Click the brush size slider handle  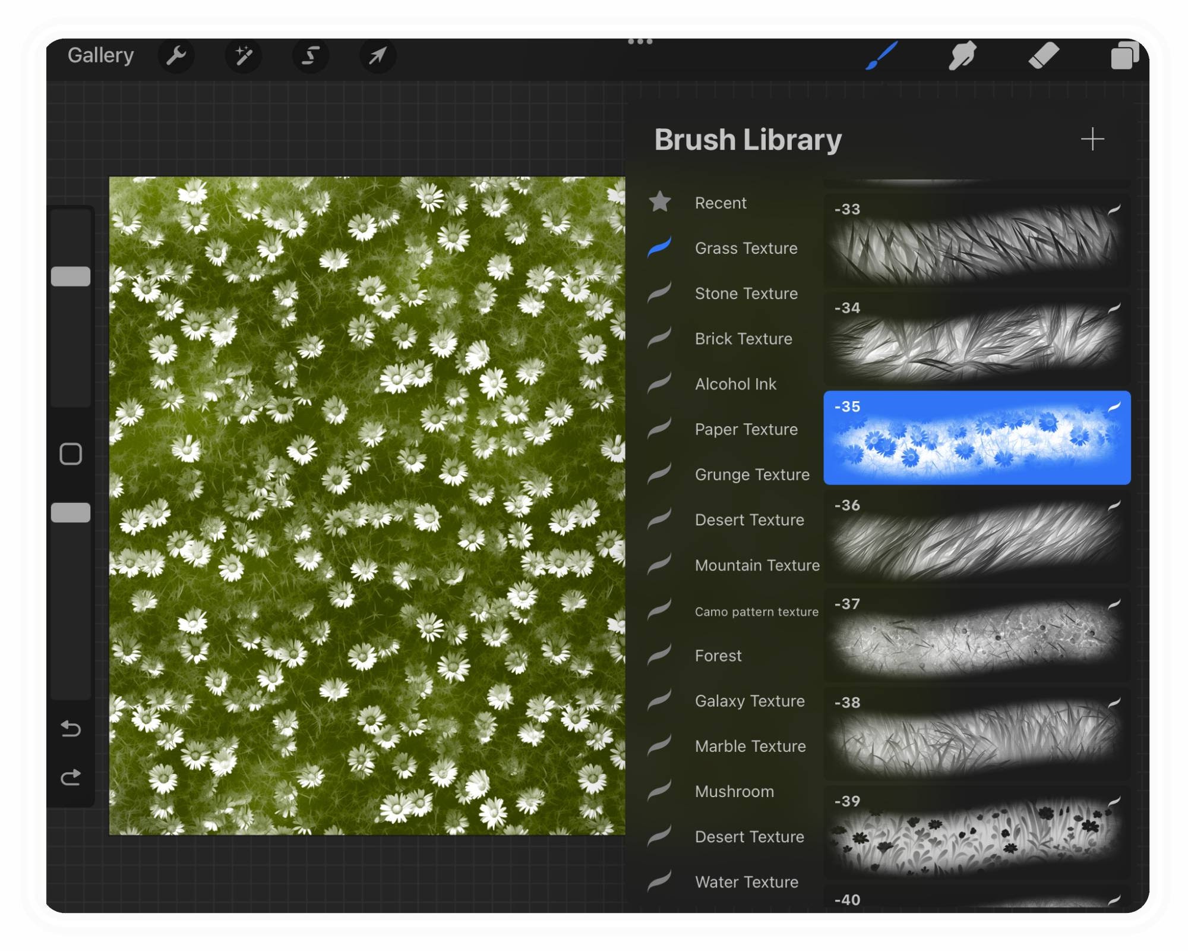click(71, 276)
